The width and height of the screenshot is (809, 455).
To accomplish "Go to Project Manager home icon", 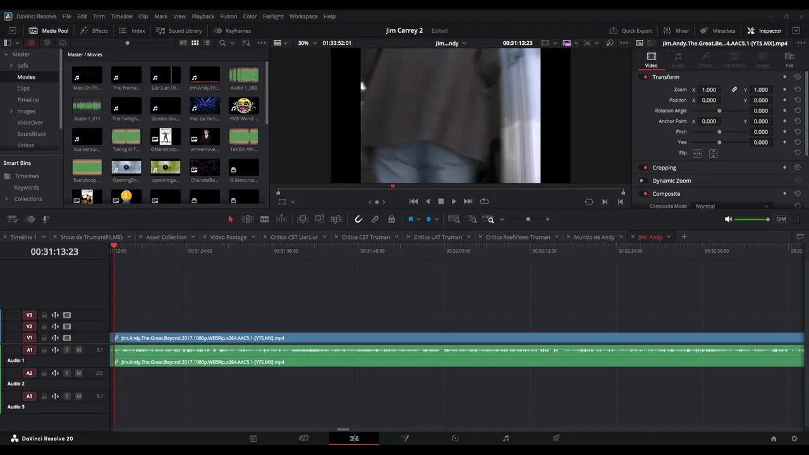I will (x=774, y=439).
